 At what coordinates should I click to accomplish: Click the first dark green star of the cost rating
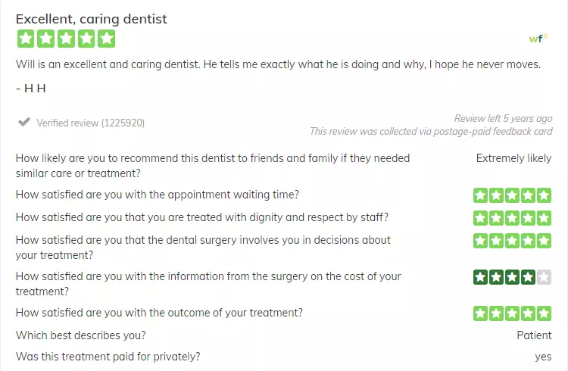click(480, 277)
